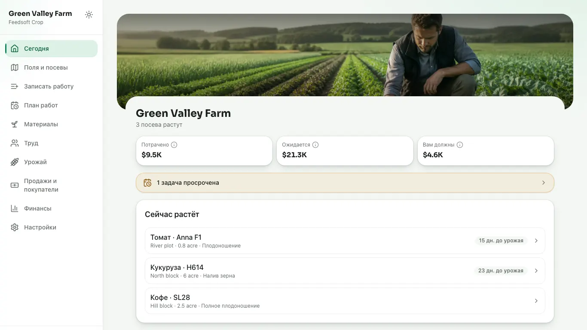The width and height of the screenshot is (587, 330).
Task: Open the Потрачено $9.5K card
Action: (204, 151)
